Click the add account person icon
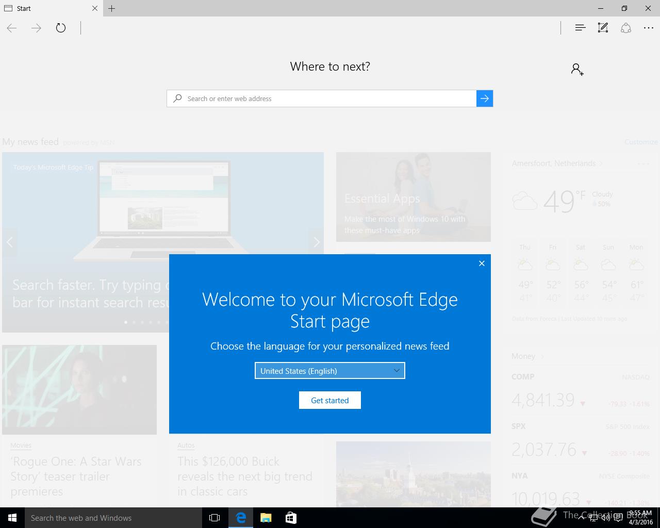This screenshot has height=528, width=660. coord(577,69)
